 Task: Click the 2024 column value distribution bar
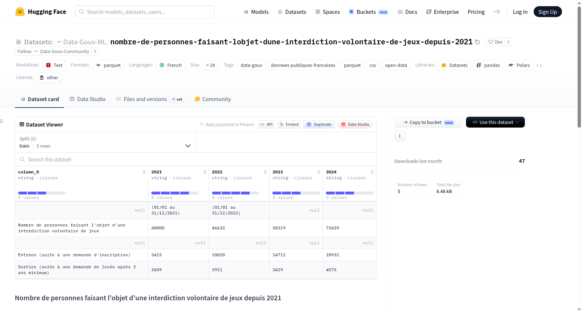(x=350, y=193)
